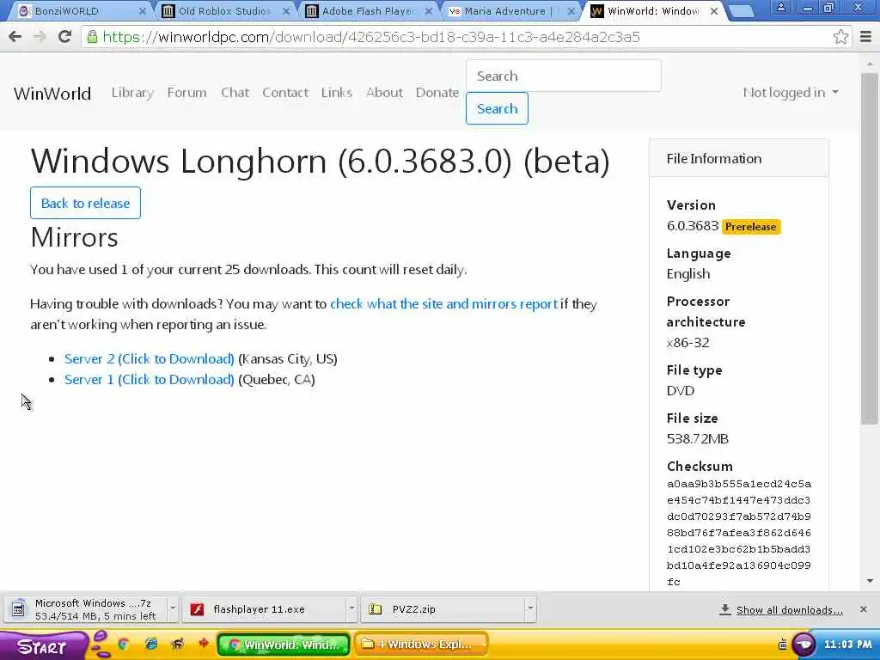The image size is (880, 660).
Task: Open the PVZ2.zip download
Action: click(443, 609)
